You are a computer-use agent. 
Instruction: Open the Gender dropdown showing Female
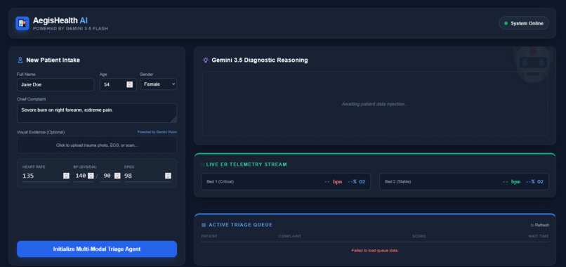(158, 84)
